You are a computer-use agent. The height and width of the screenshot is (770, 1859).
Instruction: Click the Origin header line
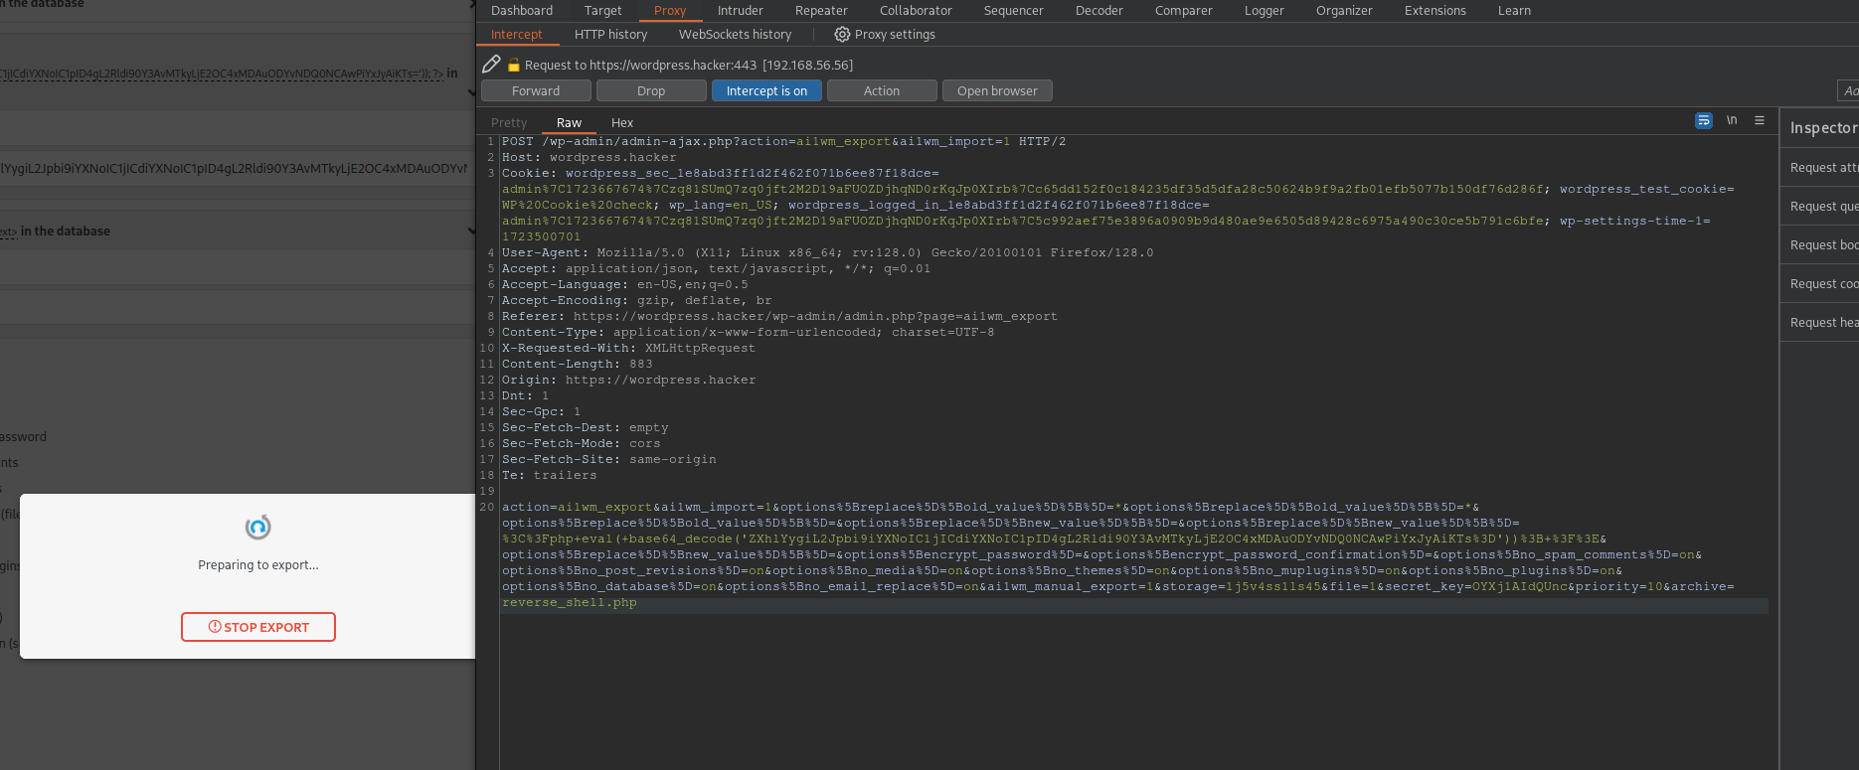click(628, 381)
